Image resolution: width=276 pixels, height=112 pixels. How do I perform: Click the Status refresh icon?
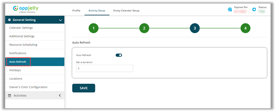254,9
